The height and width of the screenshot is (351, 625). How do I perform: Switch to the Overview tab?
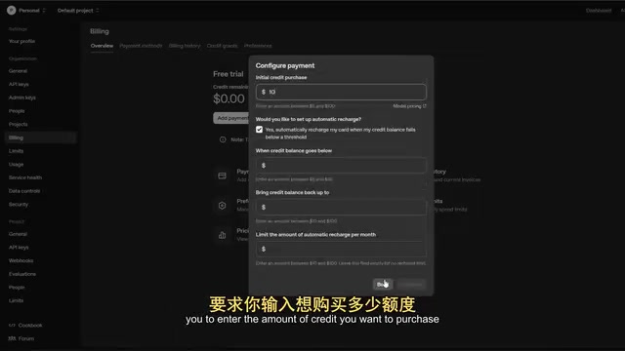[102, 46]
